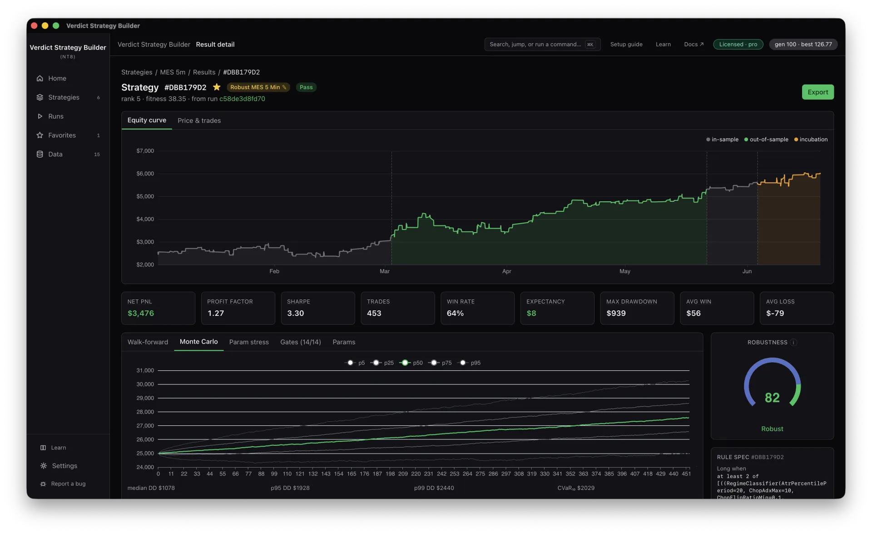872x534 pixels.
Task: Open run c58de3d8fd70 link
Action: pos(242,99)
